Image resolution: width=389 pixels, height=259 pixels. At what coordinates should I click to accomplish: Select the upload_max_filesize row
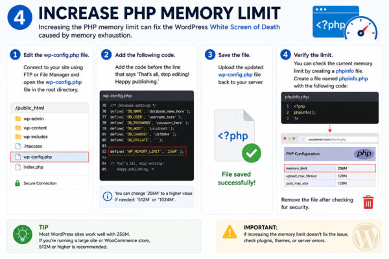point(330,176)
